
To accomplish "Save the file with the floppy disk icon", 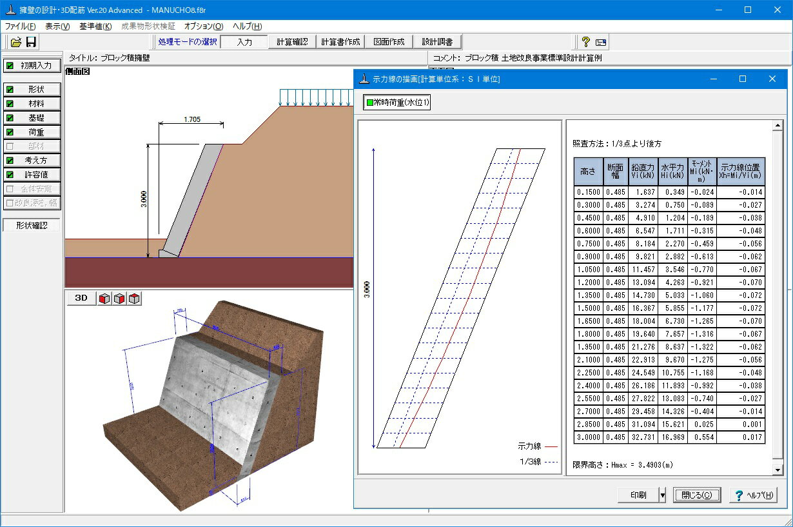I will (31, 42).
